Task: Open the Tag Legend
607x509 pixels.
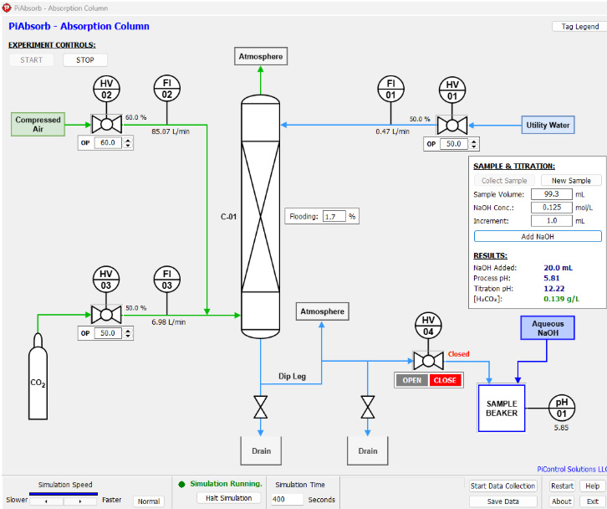Action: (579, 26)
